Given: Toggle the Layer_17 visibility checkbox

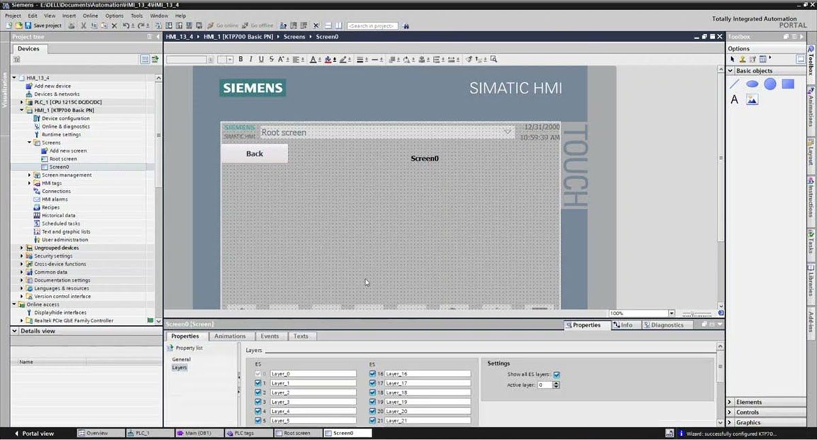Looking at the screenshot, I should pos(372,383).
